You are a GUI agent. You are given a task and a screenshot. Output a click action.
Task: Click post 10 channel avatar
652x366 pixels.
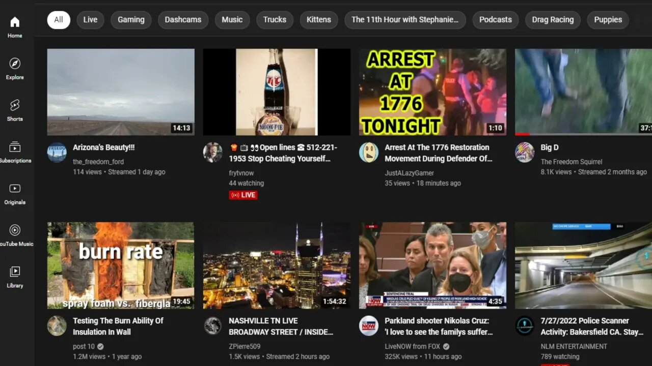pyautogui.click(x=57, y=325)
